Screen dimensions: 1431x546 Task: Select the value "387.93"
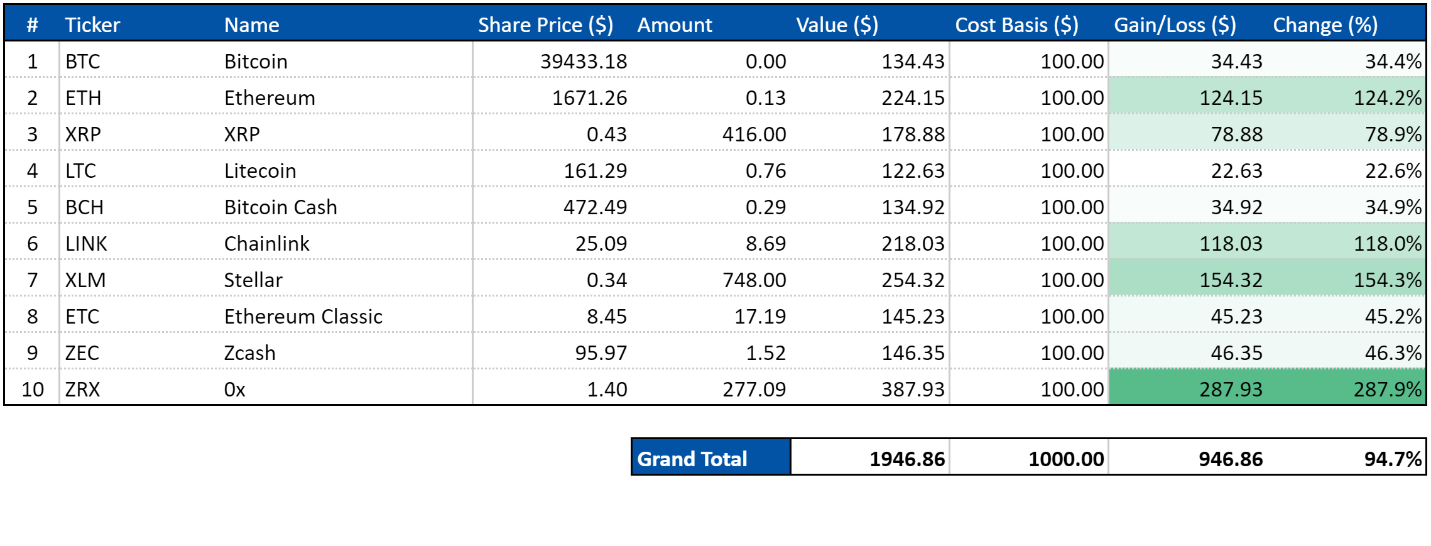click(913, 390)
